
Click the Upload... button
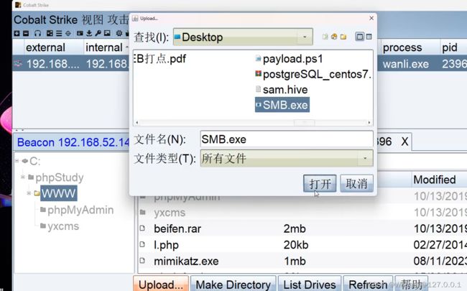tap(161, 284)
